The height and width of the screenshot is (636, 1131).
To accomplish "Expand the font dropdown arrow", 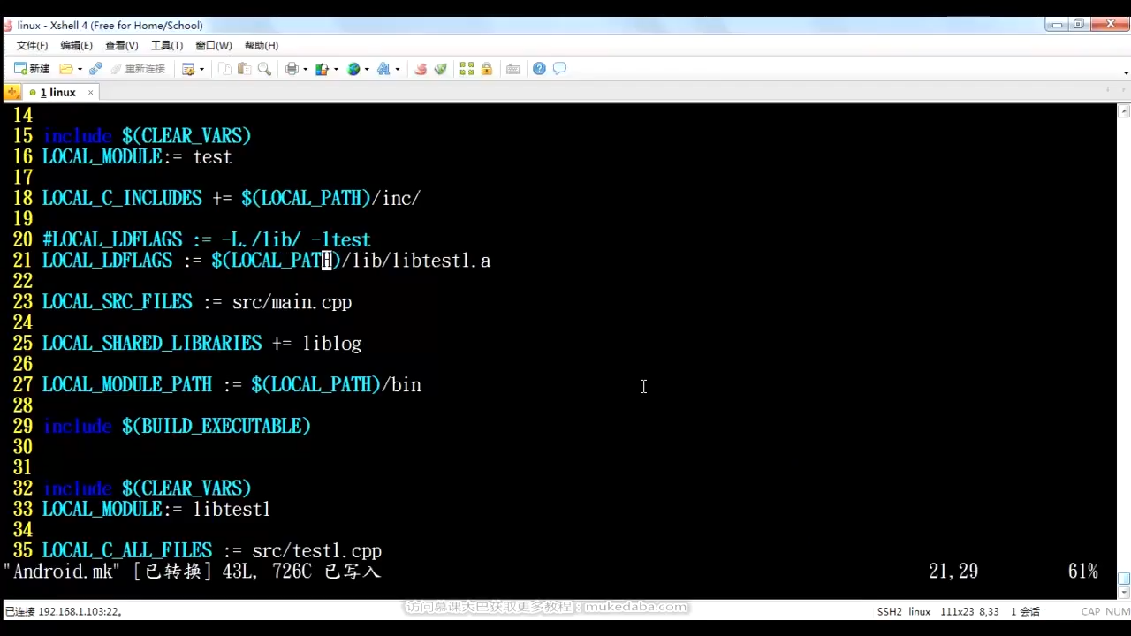I will pyautogui.click(x=397, y=69).
